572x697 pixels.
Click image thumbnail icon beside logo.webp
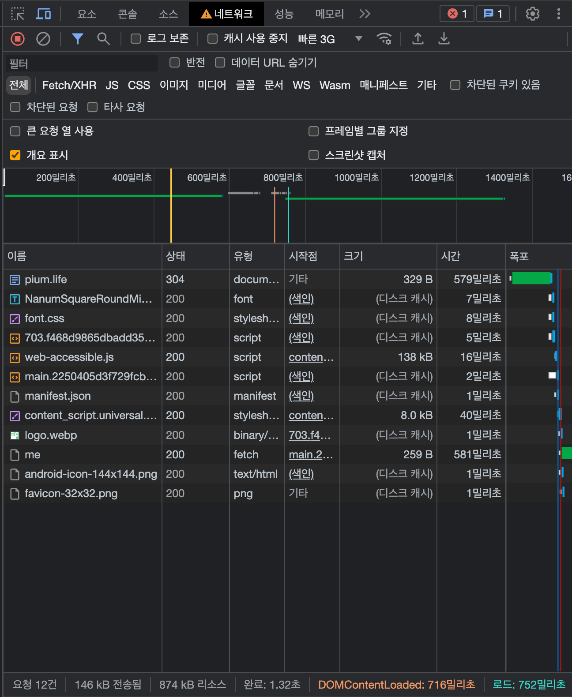pyautogui.click(x=15, y=435)
